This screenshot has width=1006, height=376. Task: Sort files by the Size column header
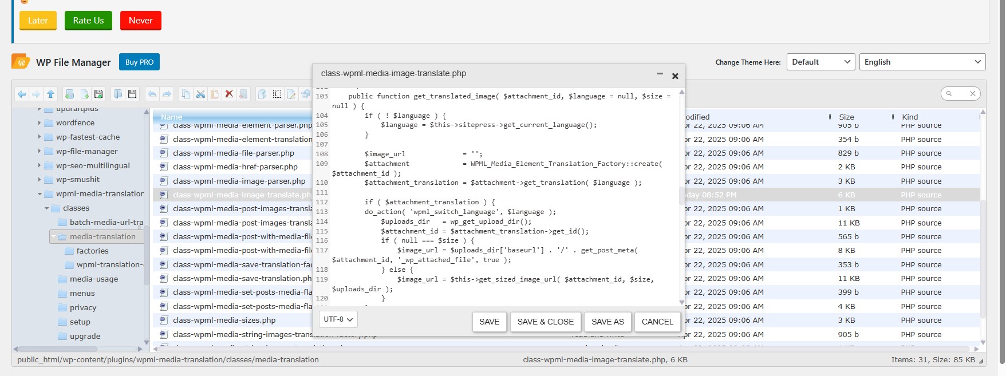[846, 117]
